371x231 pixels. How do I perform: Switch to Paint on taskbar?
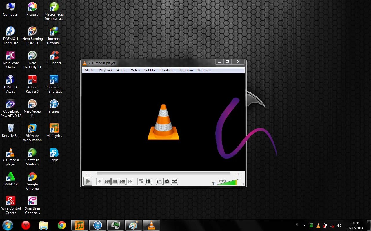[x=133, y=225]
